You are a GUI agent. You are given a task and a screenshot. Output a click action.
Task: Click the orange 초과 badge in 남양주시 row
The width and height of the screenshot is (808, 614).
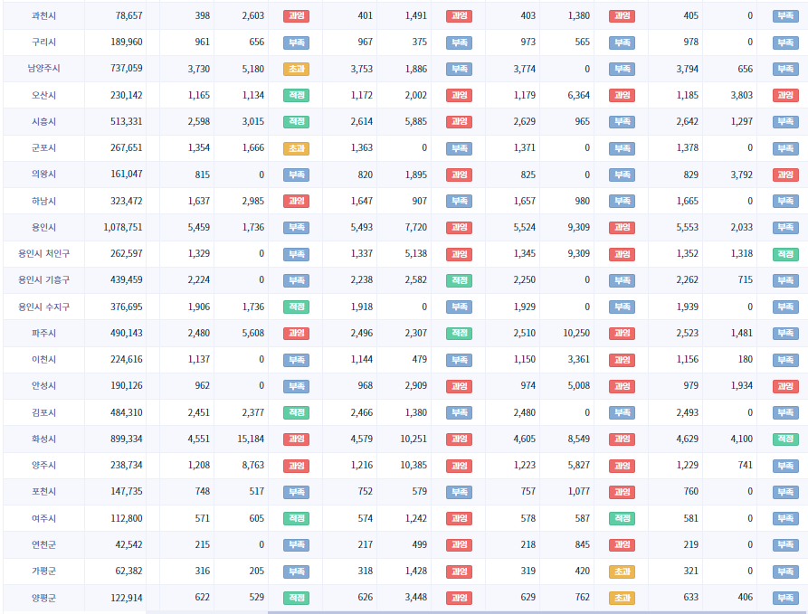click(x=296, y=69)
